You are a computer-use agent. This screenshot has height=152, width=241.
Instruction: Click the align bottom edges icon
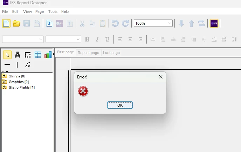click(x=214, y=39)
